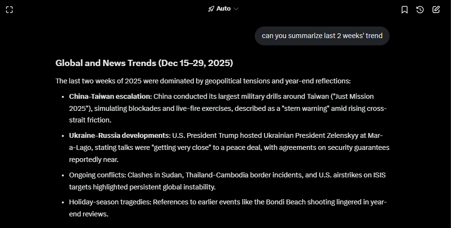Start a new chat with compose icon

(x=436, y=9)
